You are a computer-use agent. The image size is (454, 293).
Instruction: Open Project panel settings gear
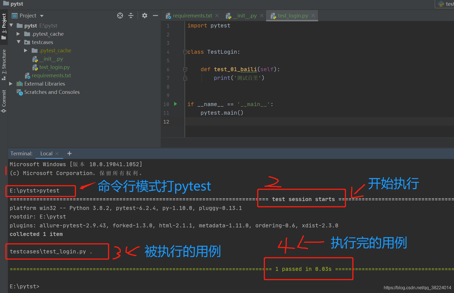coord(145,16)
